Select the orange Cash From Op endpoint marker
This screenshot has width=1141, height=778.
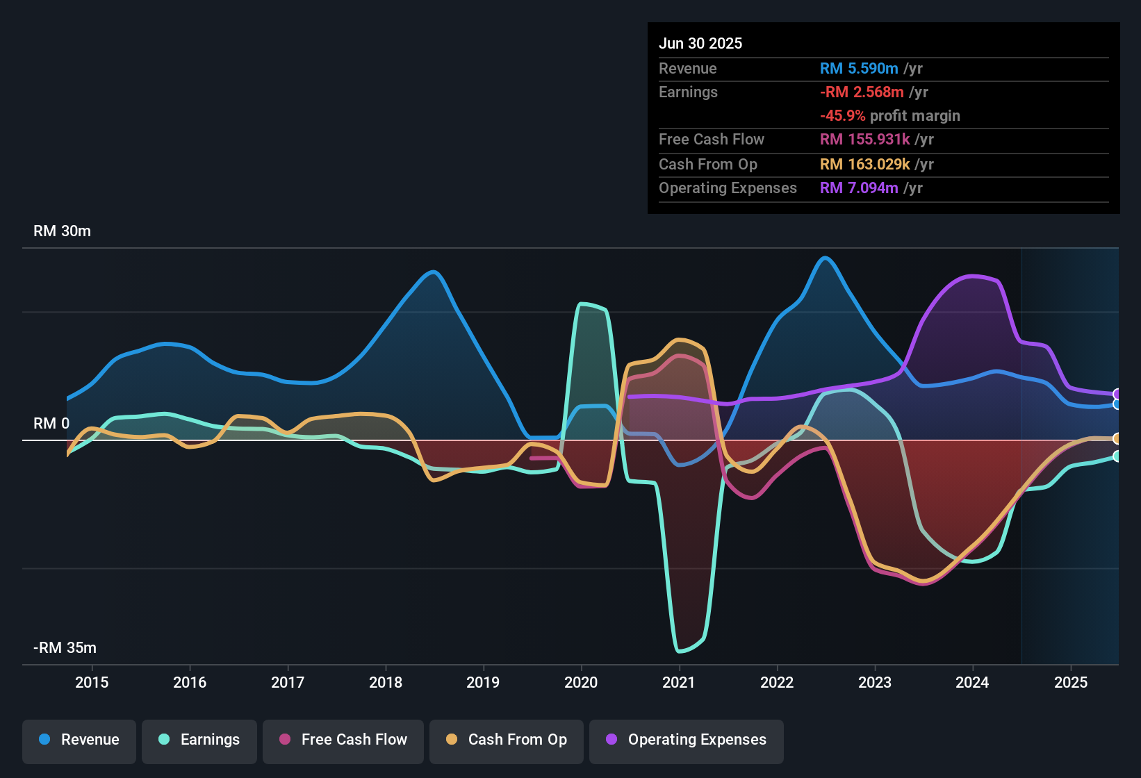coord(1117,438)
